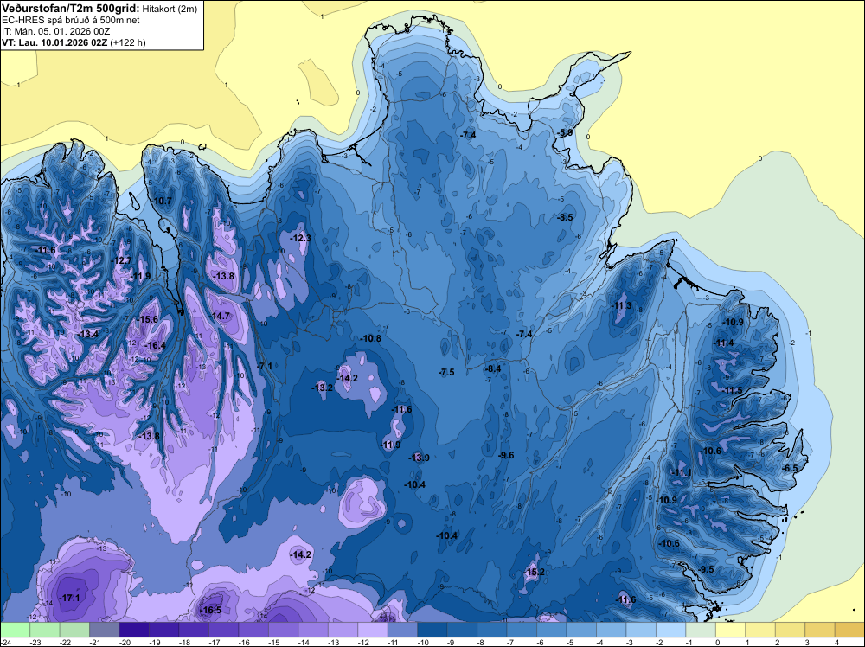Click the -14.7 temperature value on the map
The width and height of the screenshot is (865, 647).
point(220,316)
